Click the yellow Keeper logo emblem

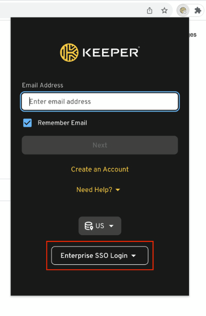69,52
